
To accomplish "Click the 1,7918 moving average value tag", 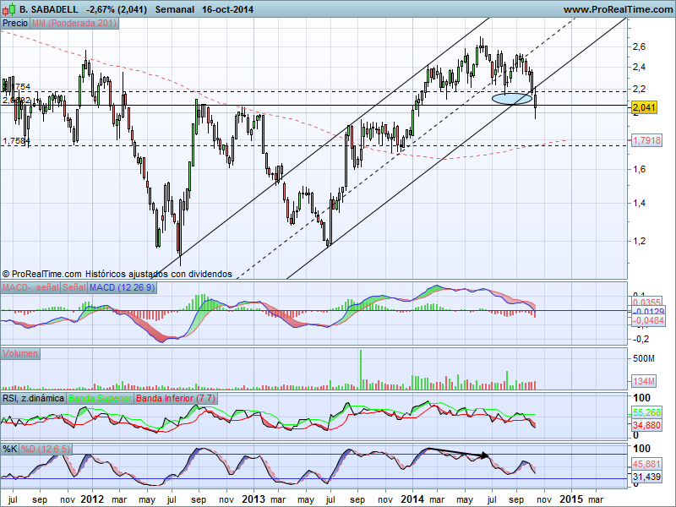I will pos(646,140).
